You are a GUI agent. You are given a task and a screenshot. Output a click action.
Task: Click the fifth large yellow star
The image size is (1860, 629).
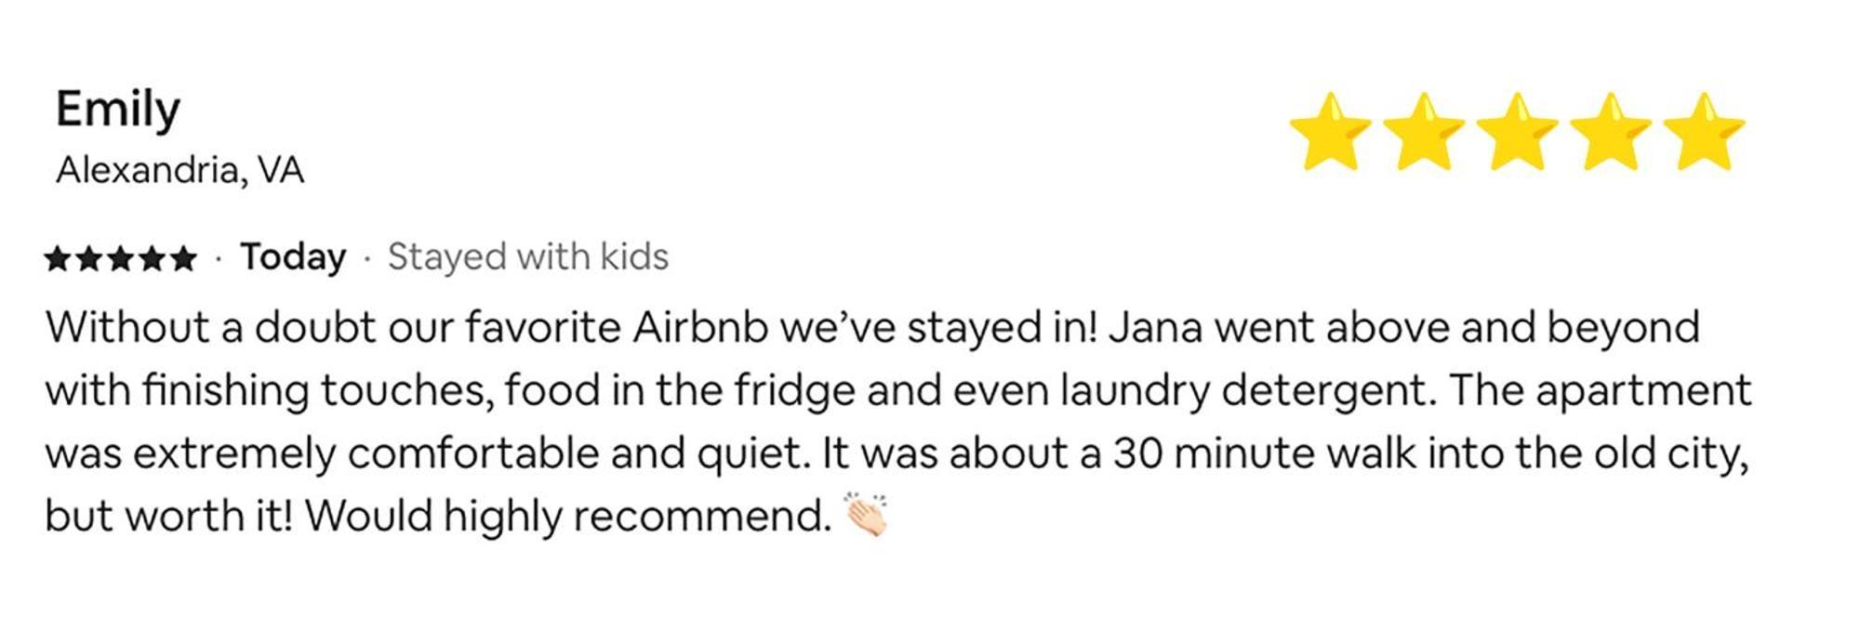click(x=1703, y=131)
